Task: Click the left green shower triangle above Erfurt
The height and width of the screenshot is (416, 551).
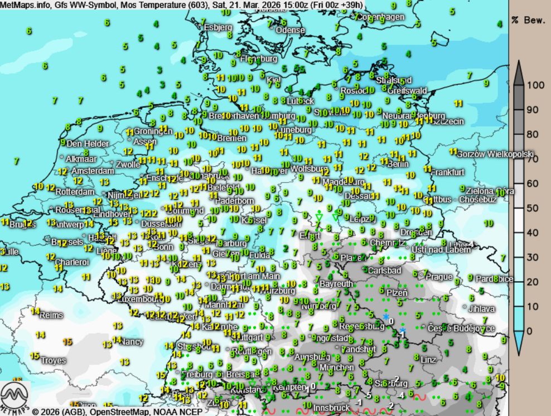Action: [x=319, y=216]
